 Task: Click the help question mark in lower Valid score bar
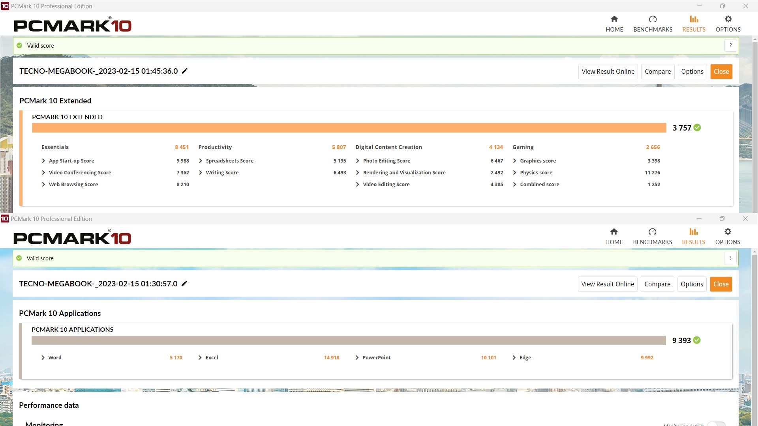click(x=730, y=258)
